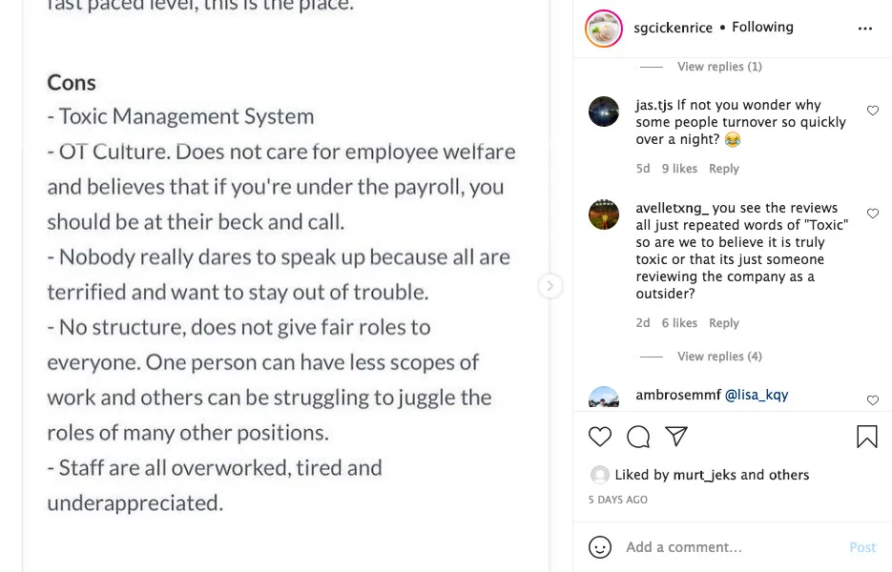
Task: Open the emoji picker in the comment box
Action: (600, 547)
